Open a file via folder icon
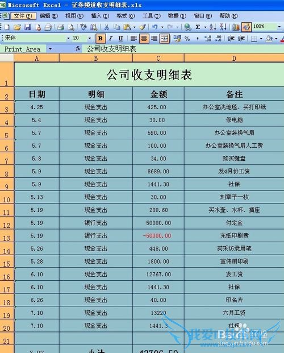 point(17,27)
